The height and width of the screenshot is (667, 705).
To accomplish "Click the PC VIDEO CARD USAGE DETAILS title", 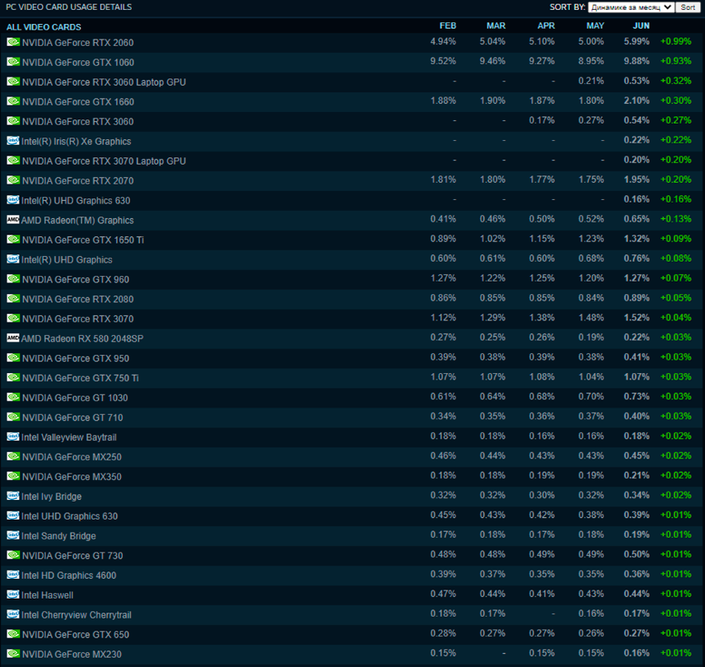I will tap(69, 7).
